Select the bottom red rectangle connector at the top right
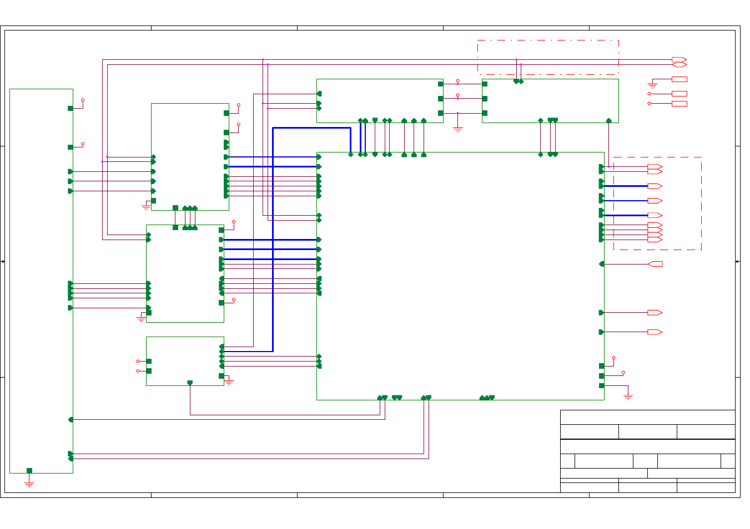Image resolution: width=750 pixels, height=529 pixels. pos(679,104)
